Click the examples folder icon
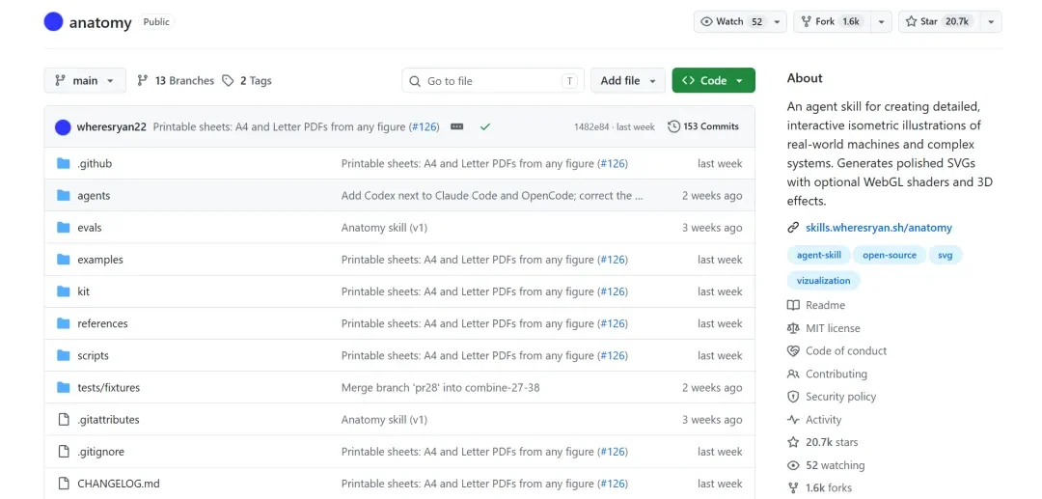Viewport: 1042px width, 499px height. coord(63,259)
